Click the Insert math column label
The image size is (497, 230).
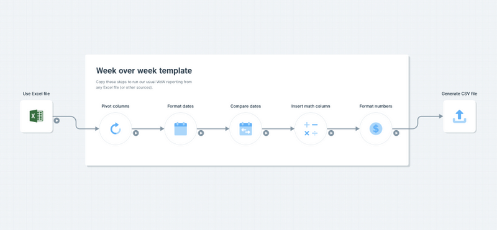click(x=311, y=106)
